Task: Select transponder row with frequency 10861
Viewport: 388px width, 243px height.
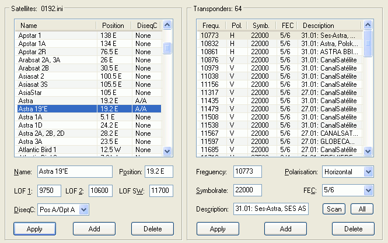Action: [x=280, y=52]
